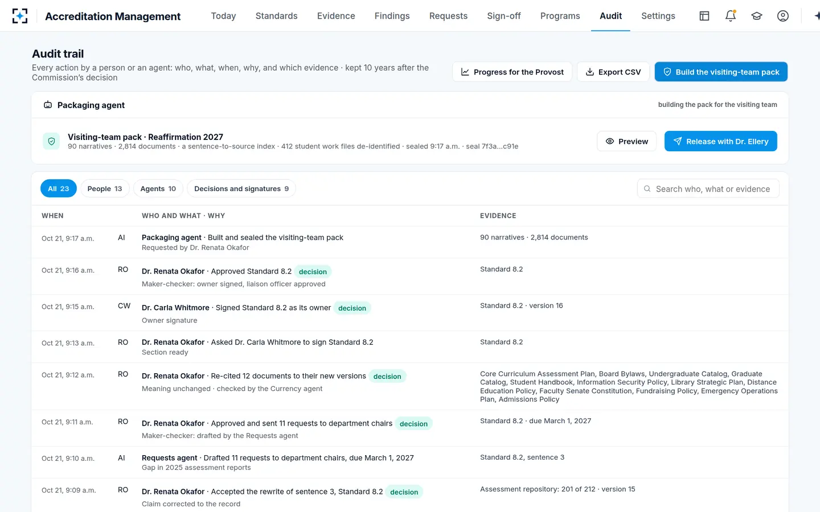
Task: Open the Sign-off tab
Action: (504, 16)
